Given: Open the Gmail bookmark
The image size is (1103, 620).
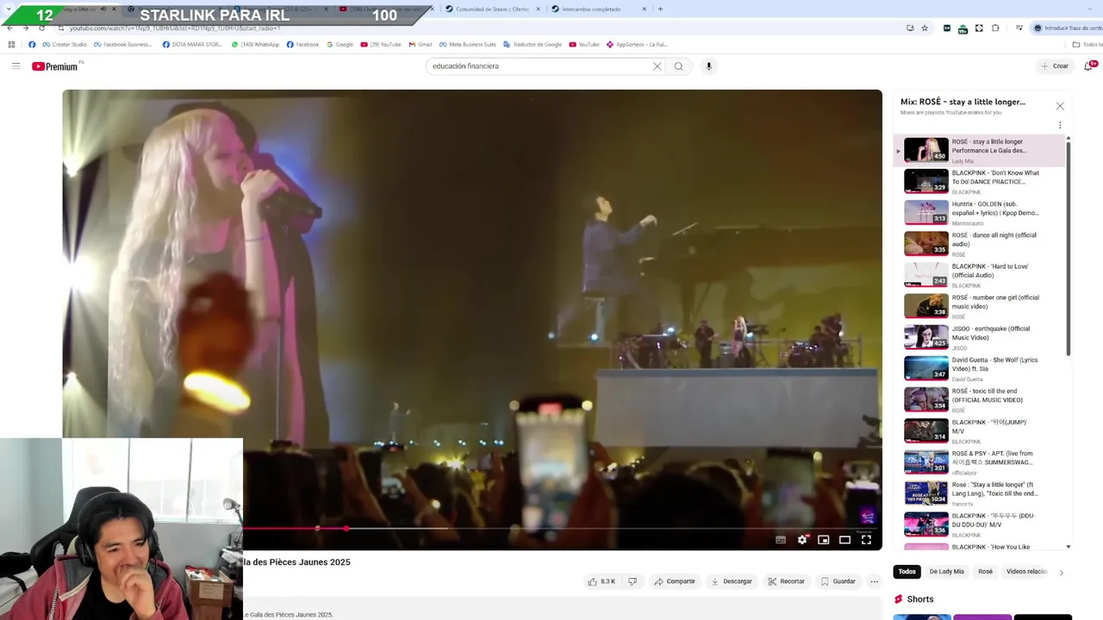Looking at the screenshot, I should click(x=421, y=45).
